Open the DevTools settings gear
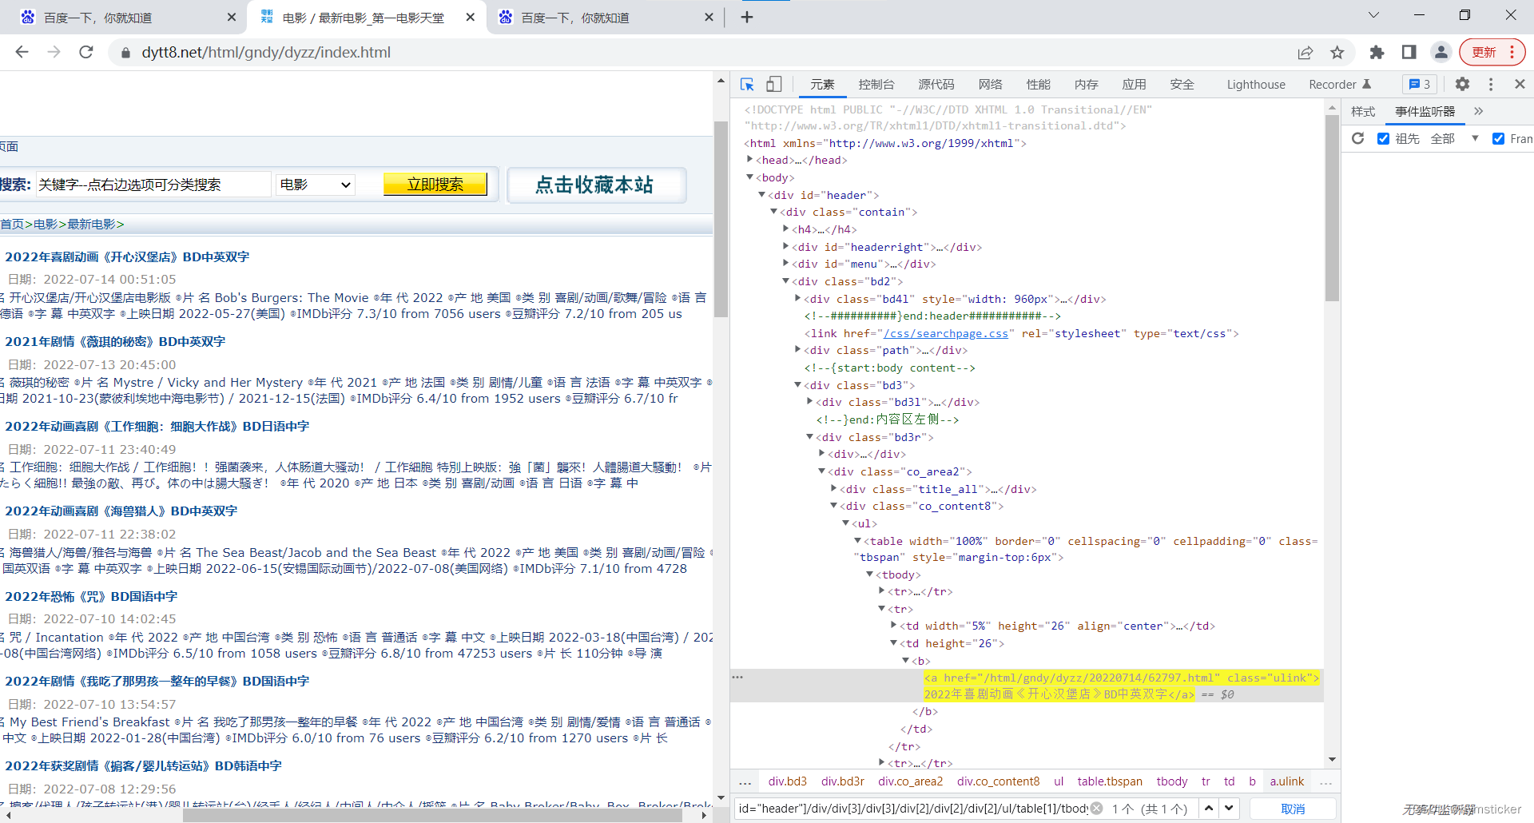The image size is (1534, 823). pos(1462,84)
